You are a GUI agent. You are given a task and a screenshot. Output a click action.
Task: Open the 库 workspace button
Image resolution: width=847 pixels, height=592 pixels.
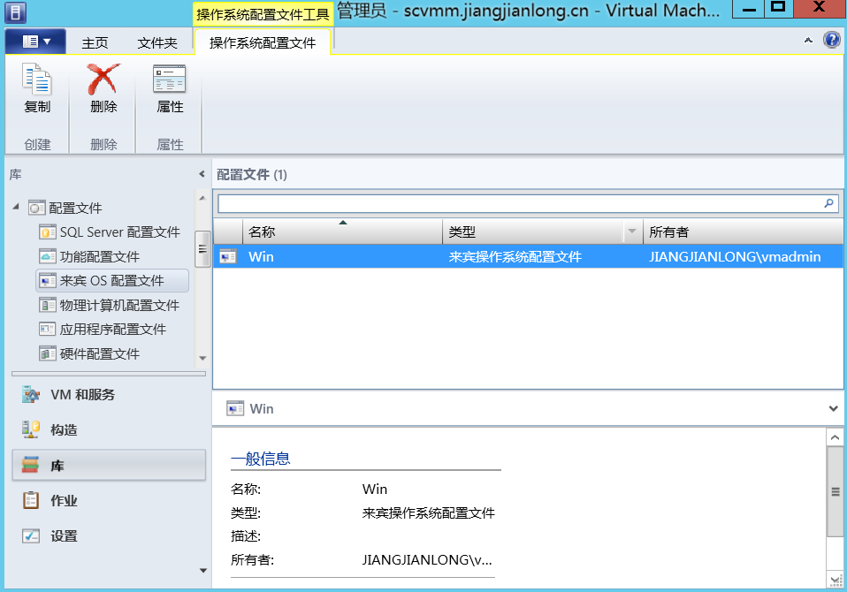tap(109, 465)
